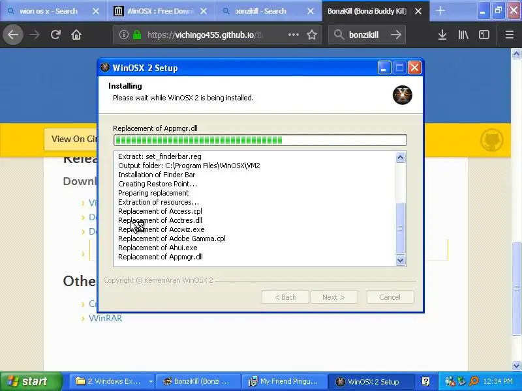
Task: Click the WinOSX logo in installer header
Action: [402, 94]
